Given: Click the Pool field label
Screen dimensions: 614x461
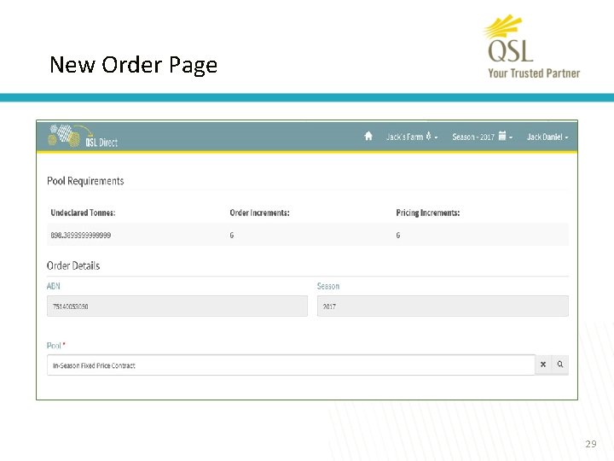Looking at the screenshot, I should [55, 346].
